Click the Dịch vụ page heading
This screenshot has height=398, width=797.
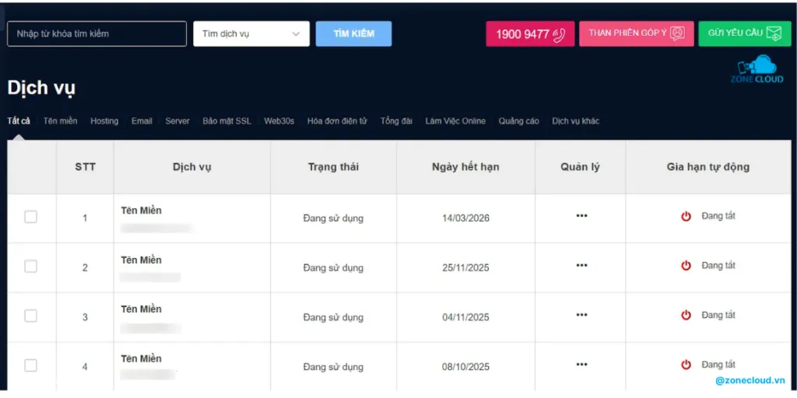pos(42,89)
